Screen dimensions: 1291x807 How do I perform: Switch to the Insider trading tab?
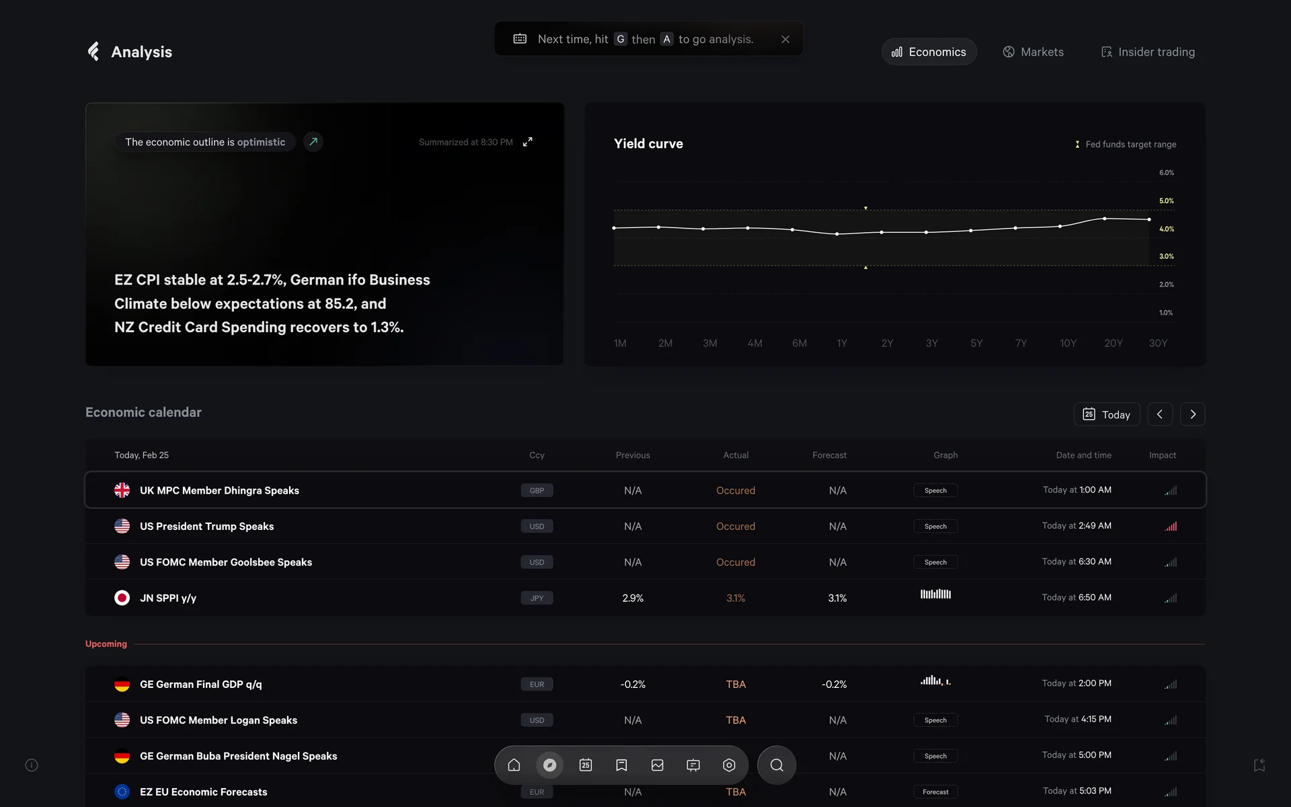tap(1148, 52)
